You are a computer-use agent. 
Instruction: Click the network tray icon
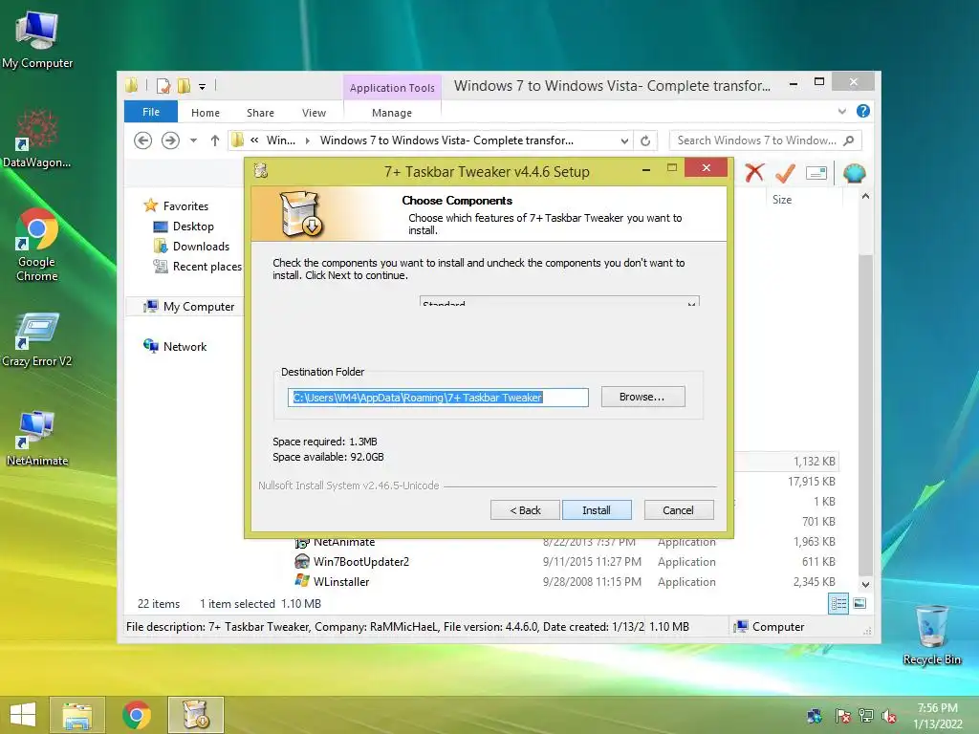pyautogui.click(x=866, y=716)
